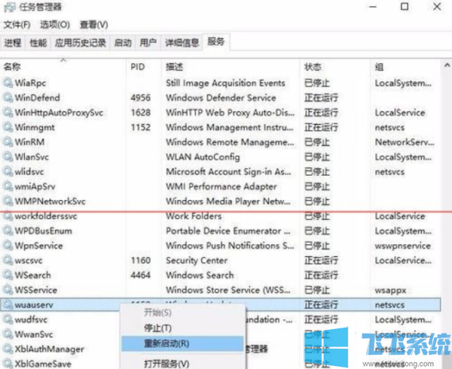This screenshot has width=452, height=369.
Task: Switch to the 用户 tab
Action: [148, 43]
